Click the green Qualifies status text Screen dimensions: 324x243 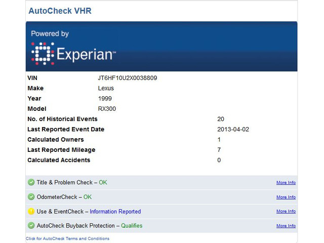click(x=132, y=226)
